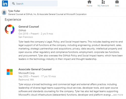Open the General Counsel position title
Image resolution: width=126 pixels, height=99 pixels.
tap(29, 27)
